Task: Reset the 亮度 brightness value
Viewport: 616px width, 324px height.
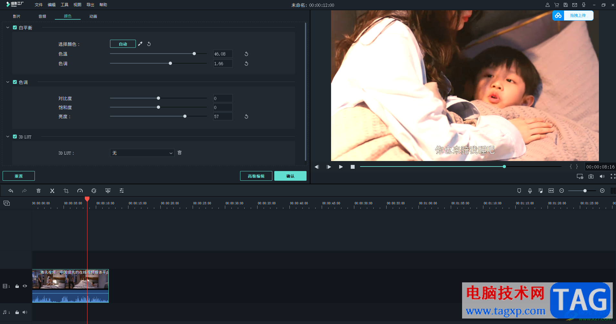Action: (246, 116)
